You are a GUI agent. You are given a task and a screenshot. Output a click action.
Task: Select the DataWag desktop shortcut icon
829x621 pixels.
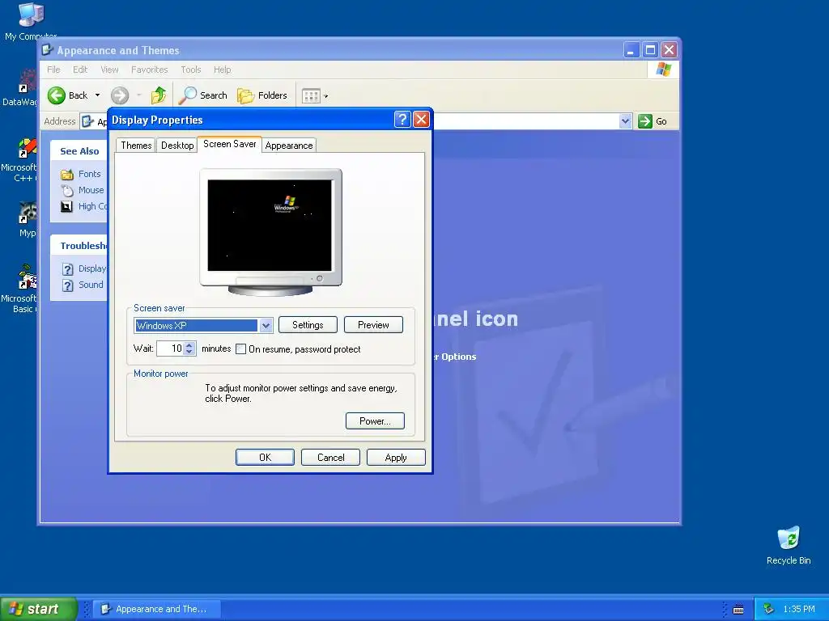tap(28, 82)
